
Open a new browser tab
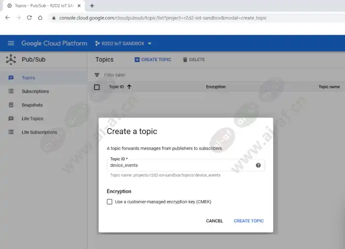tap(92, 6)
